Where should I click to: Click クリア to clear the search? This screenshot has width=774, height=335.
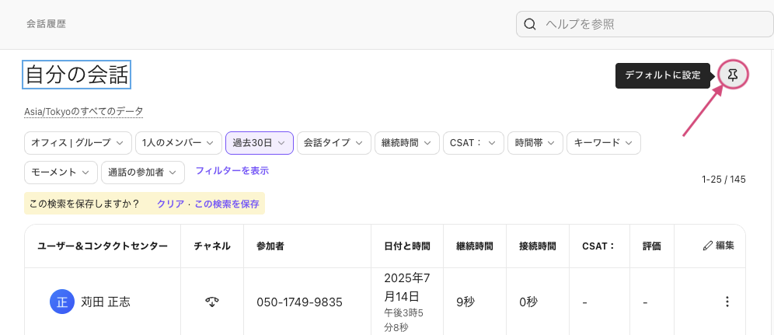(171, 204)
